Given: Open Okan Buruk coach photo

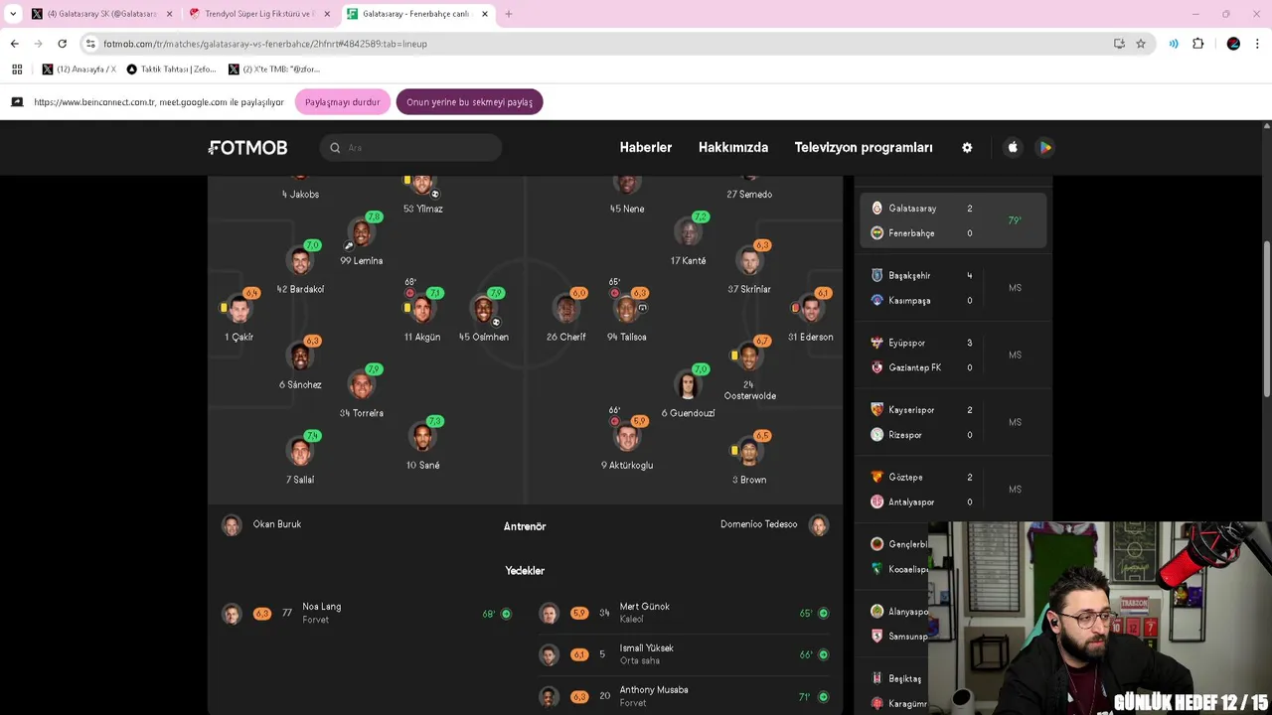Looking at the screenshot, I should click(x=232, y=525).
